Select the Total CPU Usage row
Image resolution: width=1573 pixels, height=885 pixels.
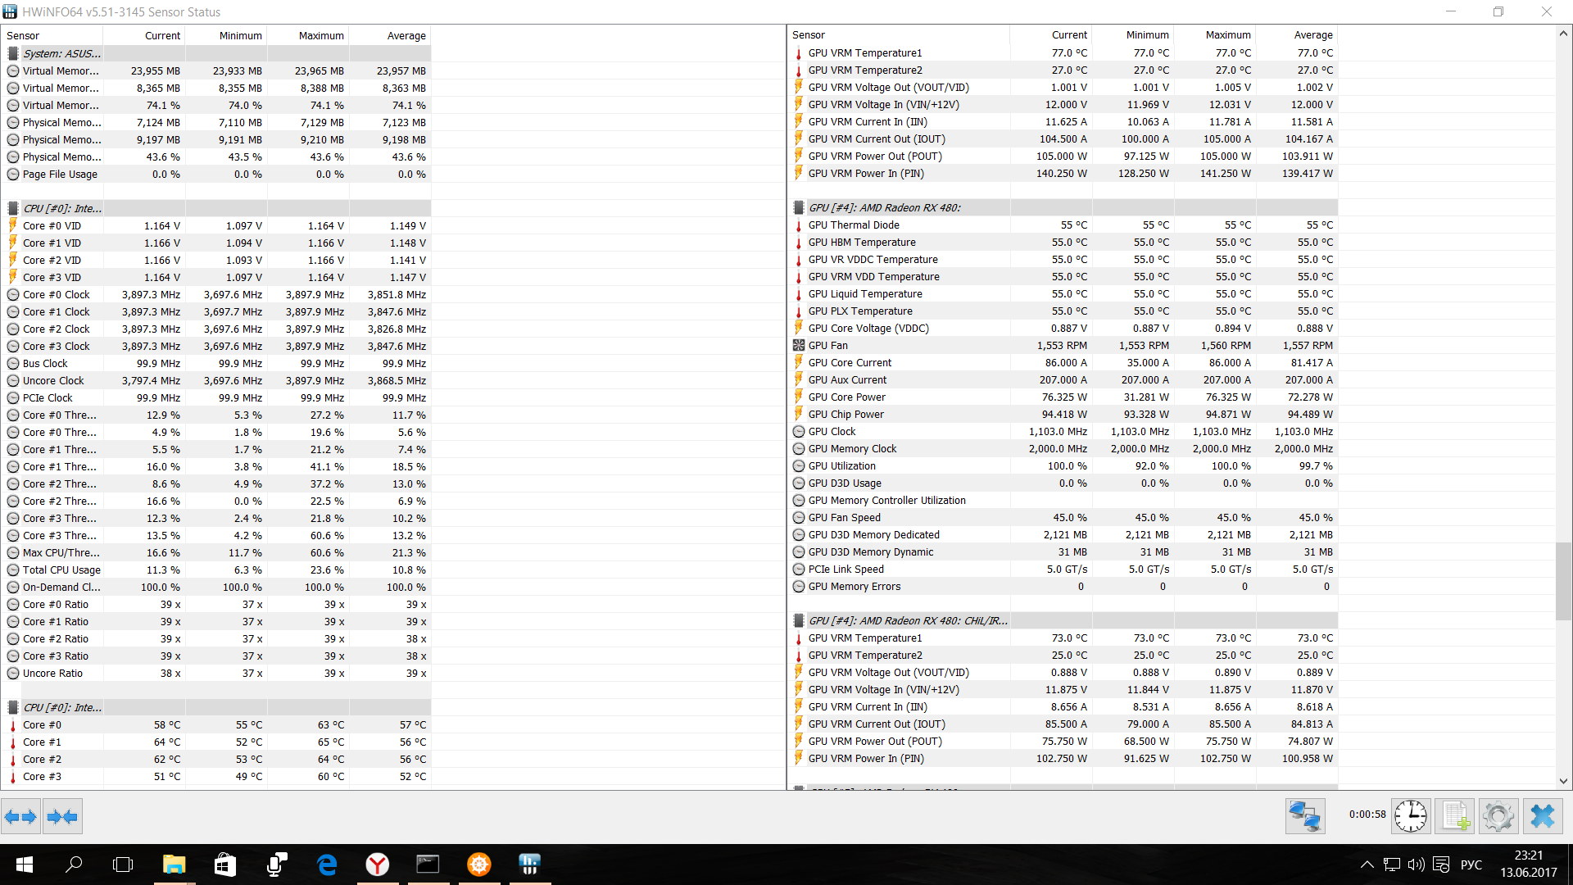click(x=61, y=570)
